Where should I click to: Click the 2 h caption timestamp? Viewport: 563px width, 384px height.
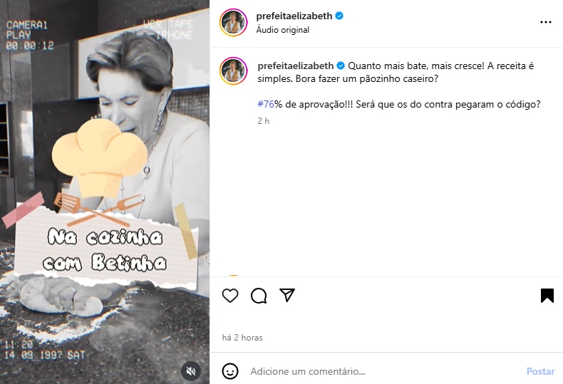pos(263,121)
